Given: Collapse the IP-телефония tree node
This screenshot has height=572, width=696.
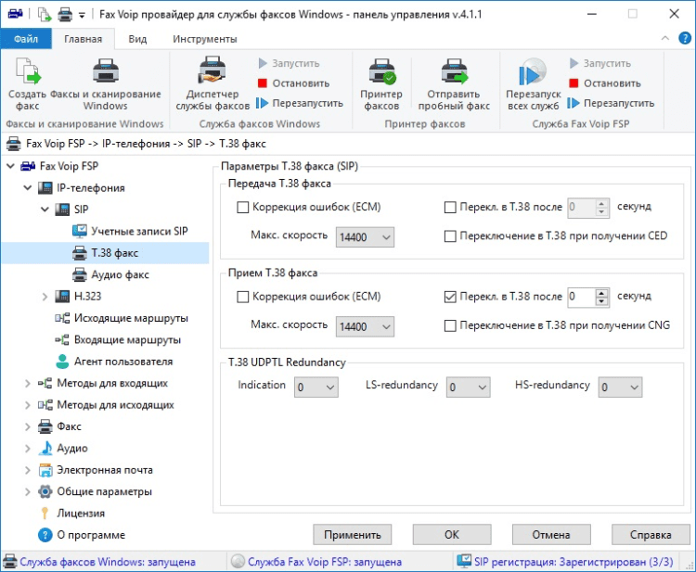Looking at the screenshot, I should 28,187.
